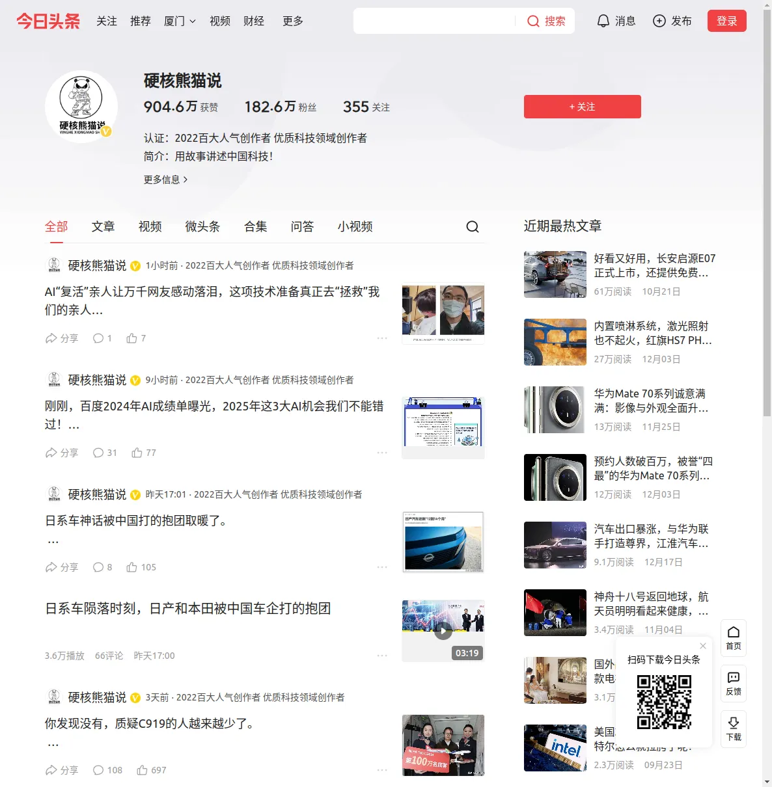Share the 日系车神话 post

61,567
